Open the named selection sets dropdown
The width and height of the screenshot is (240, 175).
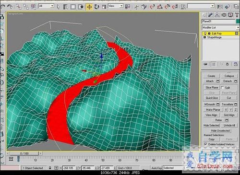pyautogui.click(x=201, y=6)
